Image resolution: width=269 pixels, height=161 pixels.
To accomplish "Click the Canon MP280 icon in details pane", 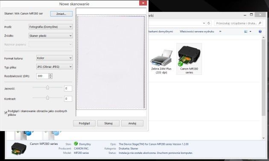I will 18,149.
